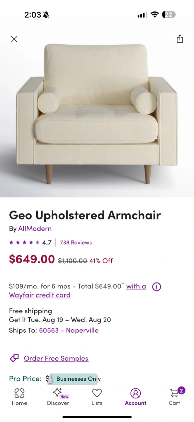Tap the share icon
This screenshot has height=422, width=194.
[x=180, y=39]
